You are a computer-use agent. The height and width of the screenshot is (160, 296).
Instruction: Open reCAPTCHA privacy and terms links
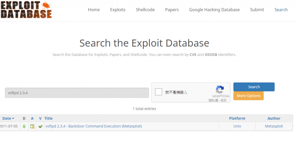click(218, 100)
